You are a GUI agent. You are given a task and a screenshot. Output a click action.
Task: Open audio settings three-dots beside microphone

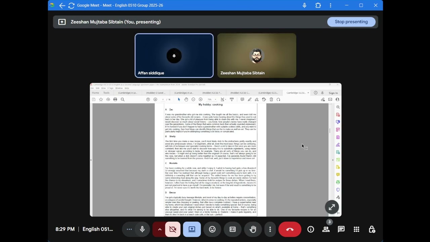(129, 229)
